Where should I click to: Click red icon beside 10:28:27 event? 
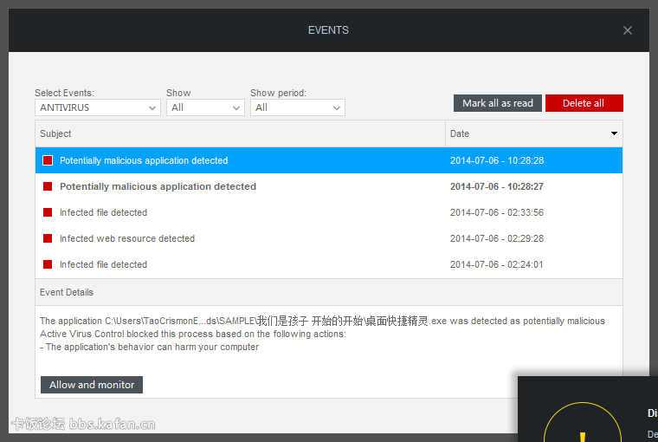coord(48,186)
